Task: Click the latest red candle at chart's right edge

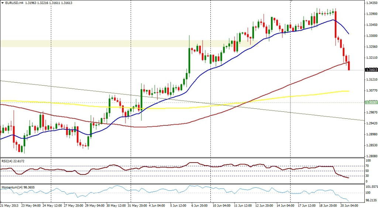Action: (x=349, y=66)
